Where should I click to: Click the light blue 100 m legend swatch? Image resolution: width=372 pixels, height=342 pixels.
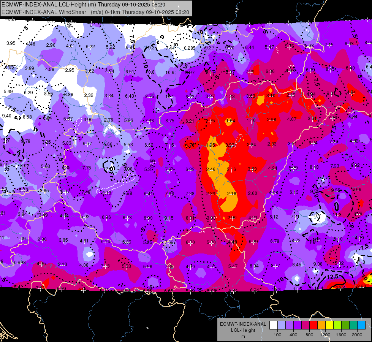(x=281, y=325)
